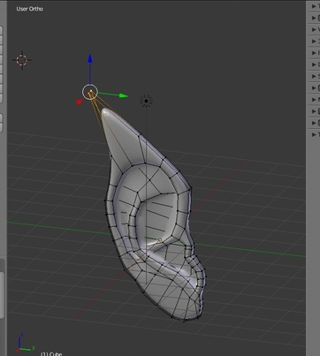The image size is (320, 356).
Task: Select the orange highlighted vertex inside the ear
Action: (x=160, y=240)
